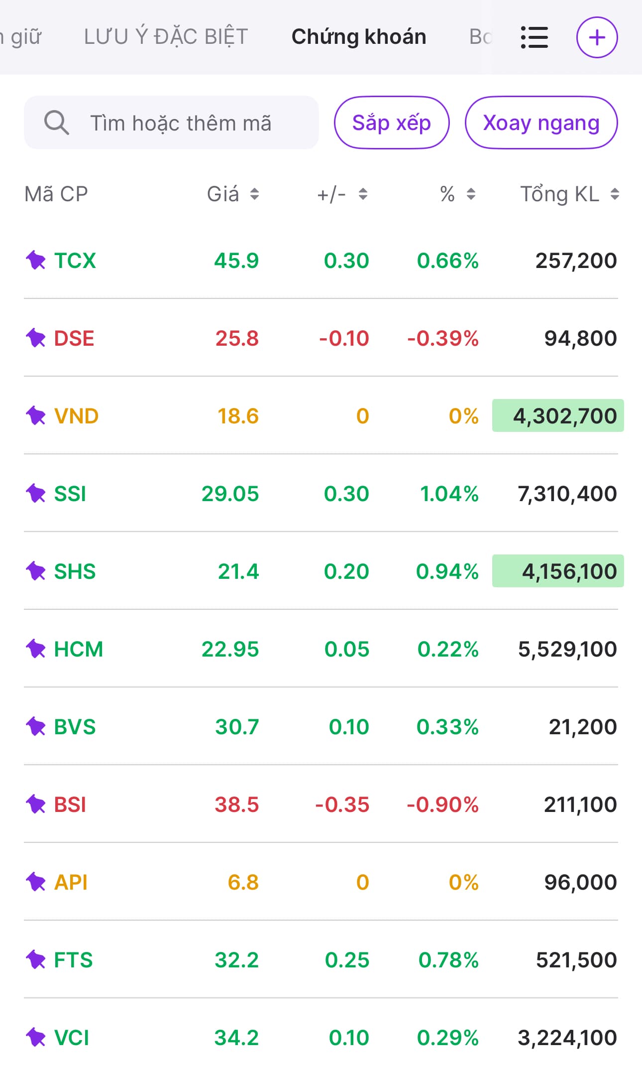This screenshot has width=642, height=1073.
Task: Tap the purple plus add button
Action: [597, 37]
